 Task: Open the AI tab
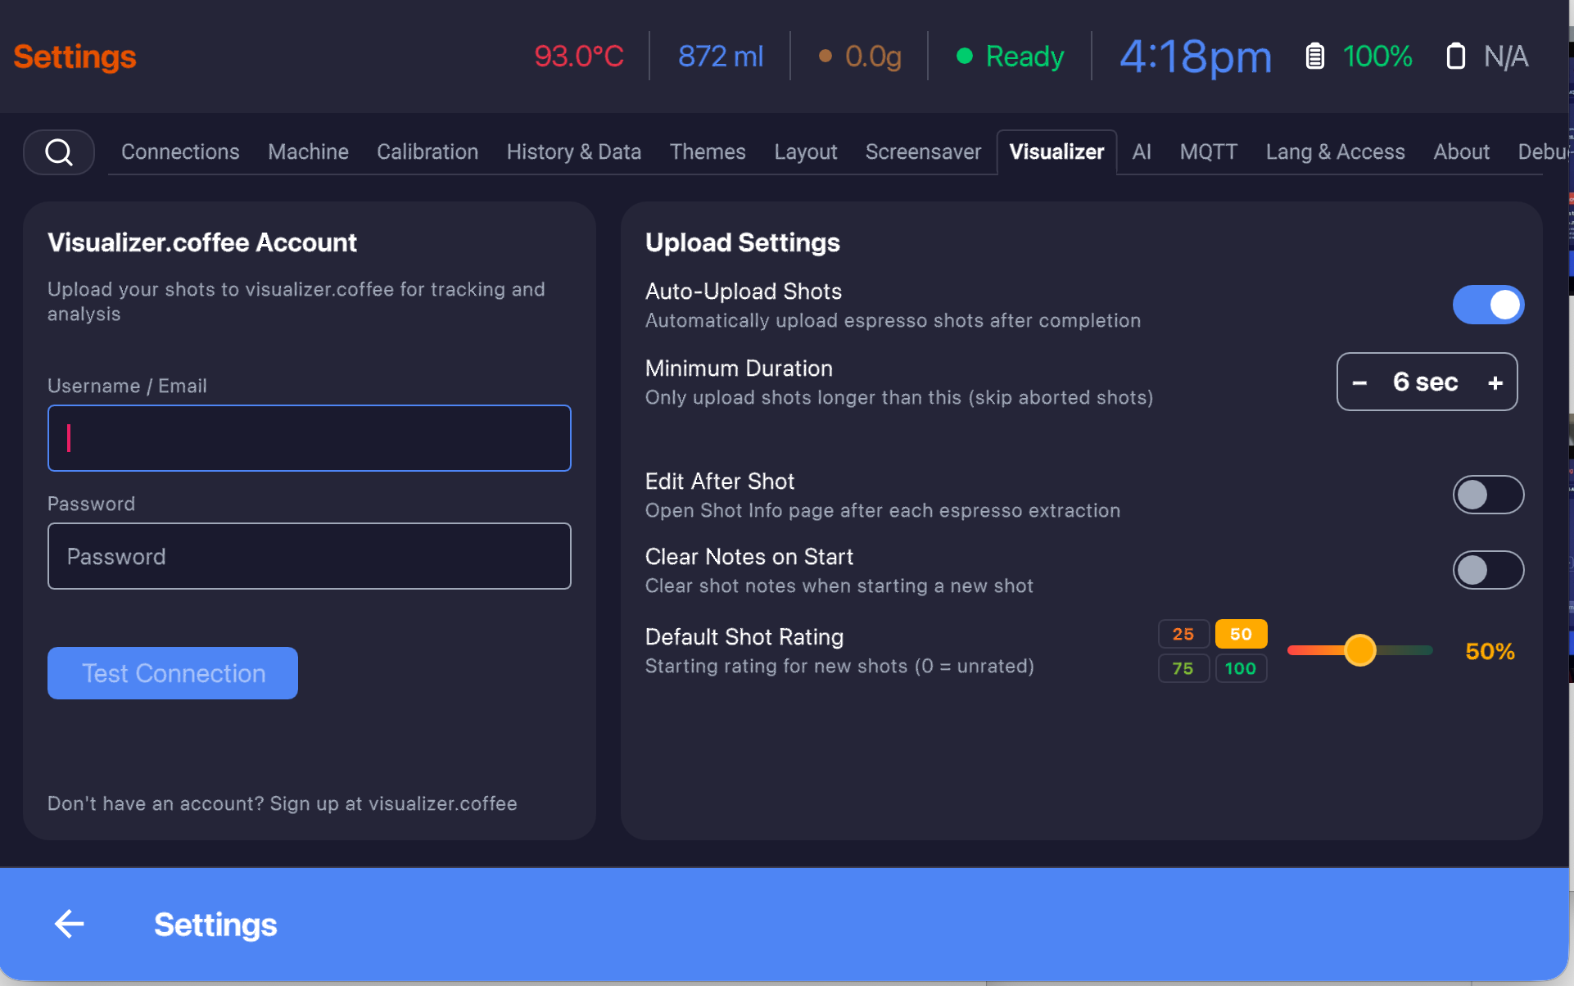pos(1142,152)
